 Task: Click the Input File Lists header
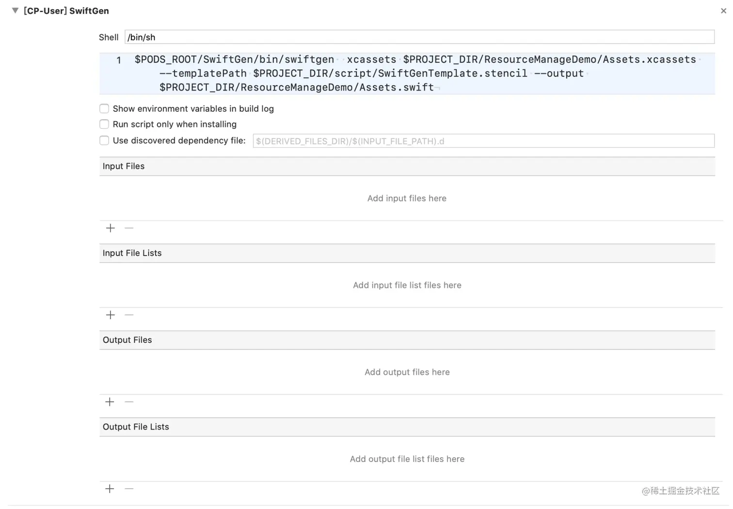(407, 253)
